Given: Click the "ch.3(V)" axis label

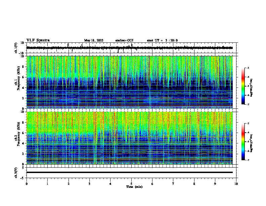Looking at the screenshot, I should point(16,173).
